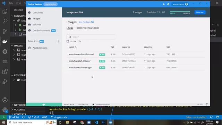Click the Clean up button

pyautogui.click(x=200, y=12)
